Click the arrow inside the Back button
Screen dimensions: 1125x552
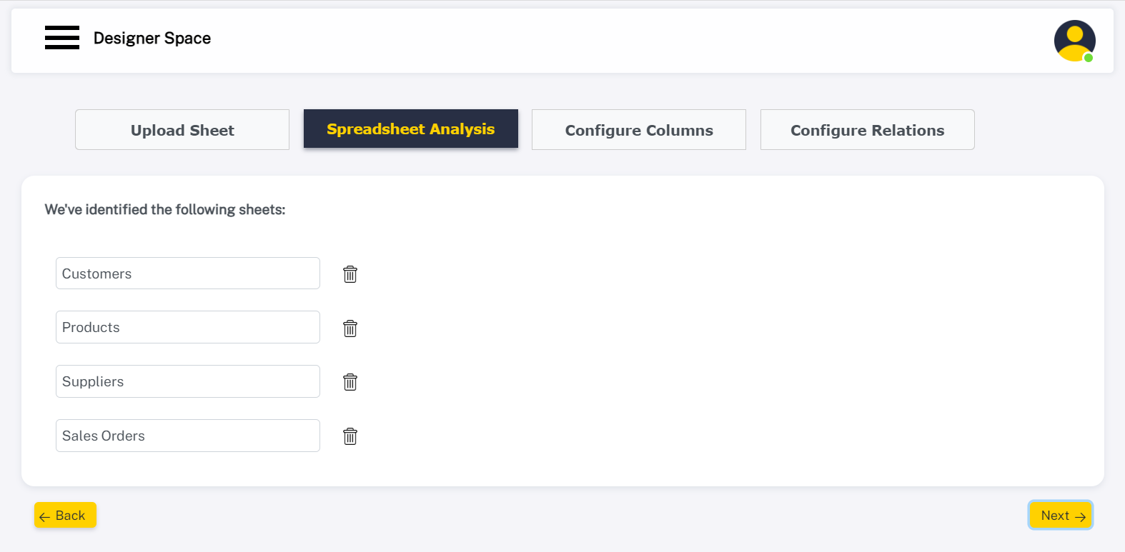pyautogui.click(x=45, y=516)
